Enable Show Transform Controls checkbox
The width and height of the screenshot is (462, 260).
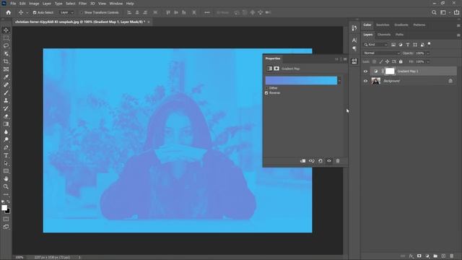click(x=82, y=13)
